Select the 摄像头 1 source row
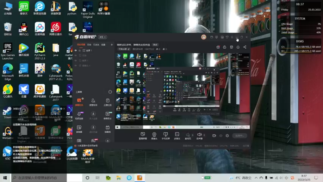The image size is (323, 182). pyautogui.click(x=94, y=66)
